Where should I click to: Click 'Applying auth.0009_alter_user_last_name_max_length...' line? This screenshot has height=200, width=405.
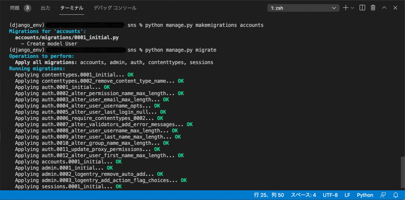(98, 137)
